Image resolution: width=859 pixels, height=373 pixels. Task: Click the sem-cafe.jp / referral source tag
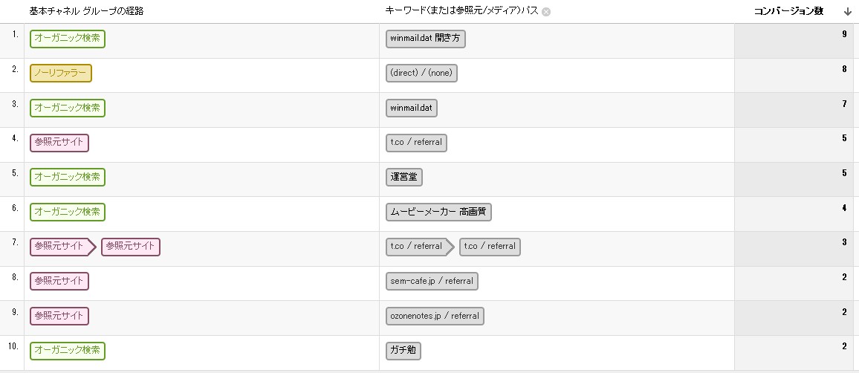click(x=432, y=282)
